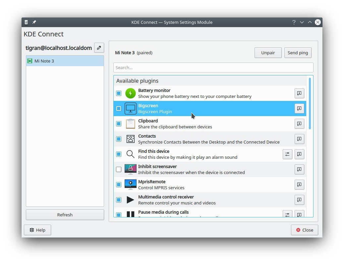Click the pin icon in title bar
The height and width of the screenshot is (263, 344).
[34, 22]
